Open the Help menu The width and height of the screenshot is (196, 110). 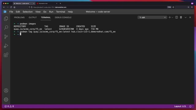tap(70, 12)
